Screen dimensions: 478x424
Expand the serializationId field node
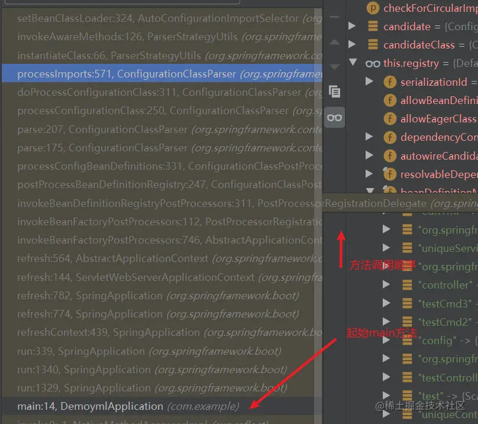coord(369,82)
